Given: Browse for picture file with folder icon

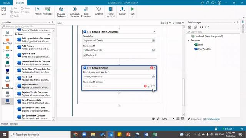Looking at the screenshot, I should point(153,86).
